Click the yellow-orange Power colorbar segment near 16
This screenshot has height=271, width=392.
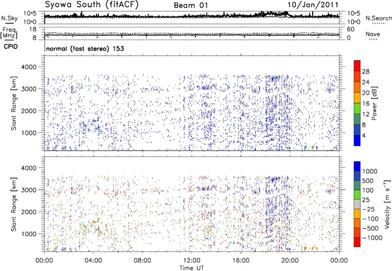[x=357, y=98]
